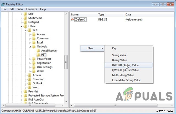Click the Office folder icon
The height and width of the screenshot is (114, 176).
coord(25,26)
